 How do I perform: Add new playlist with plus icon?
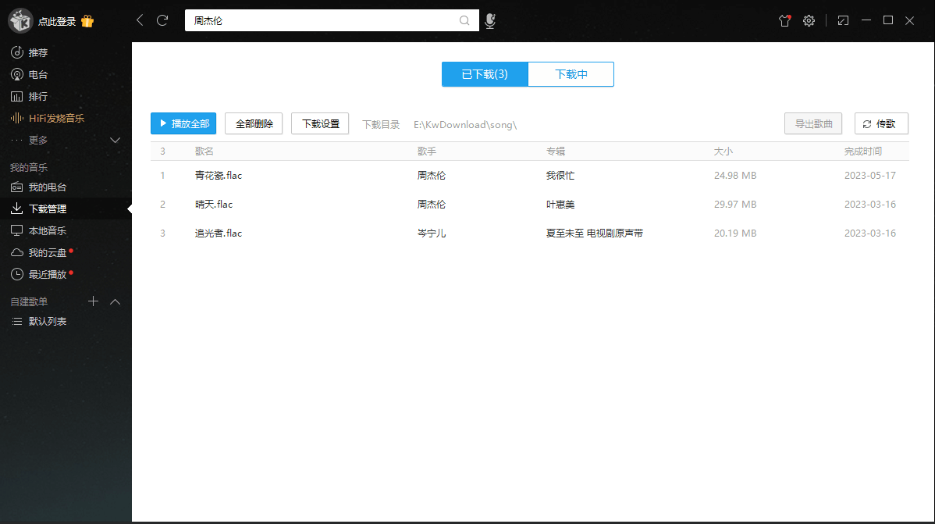94,301
